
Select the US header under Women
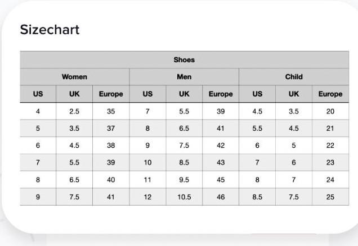(38, 94)
